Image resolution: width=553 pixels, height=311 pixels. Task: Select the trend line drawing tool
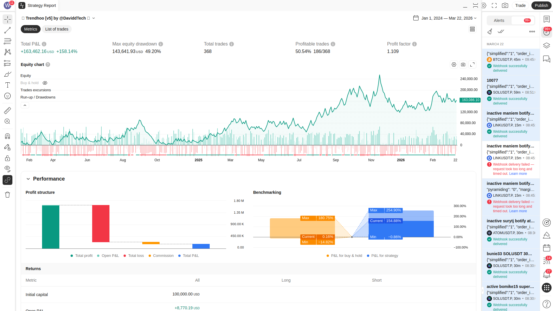(x=7, y=30)
